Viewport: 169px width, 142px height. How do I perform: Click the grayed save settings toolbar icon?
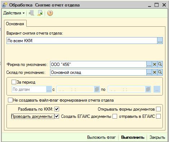[x=31, y=13]
